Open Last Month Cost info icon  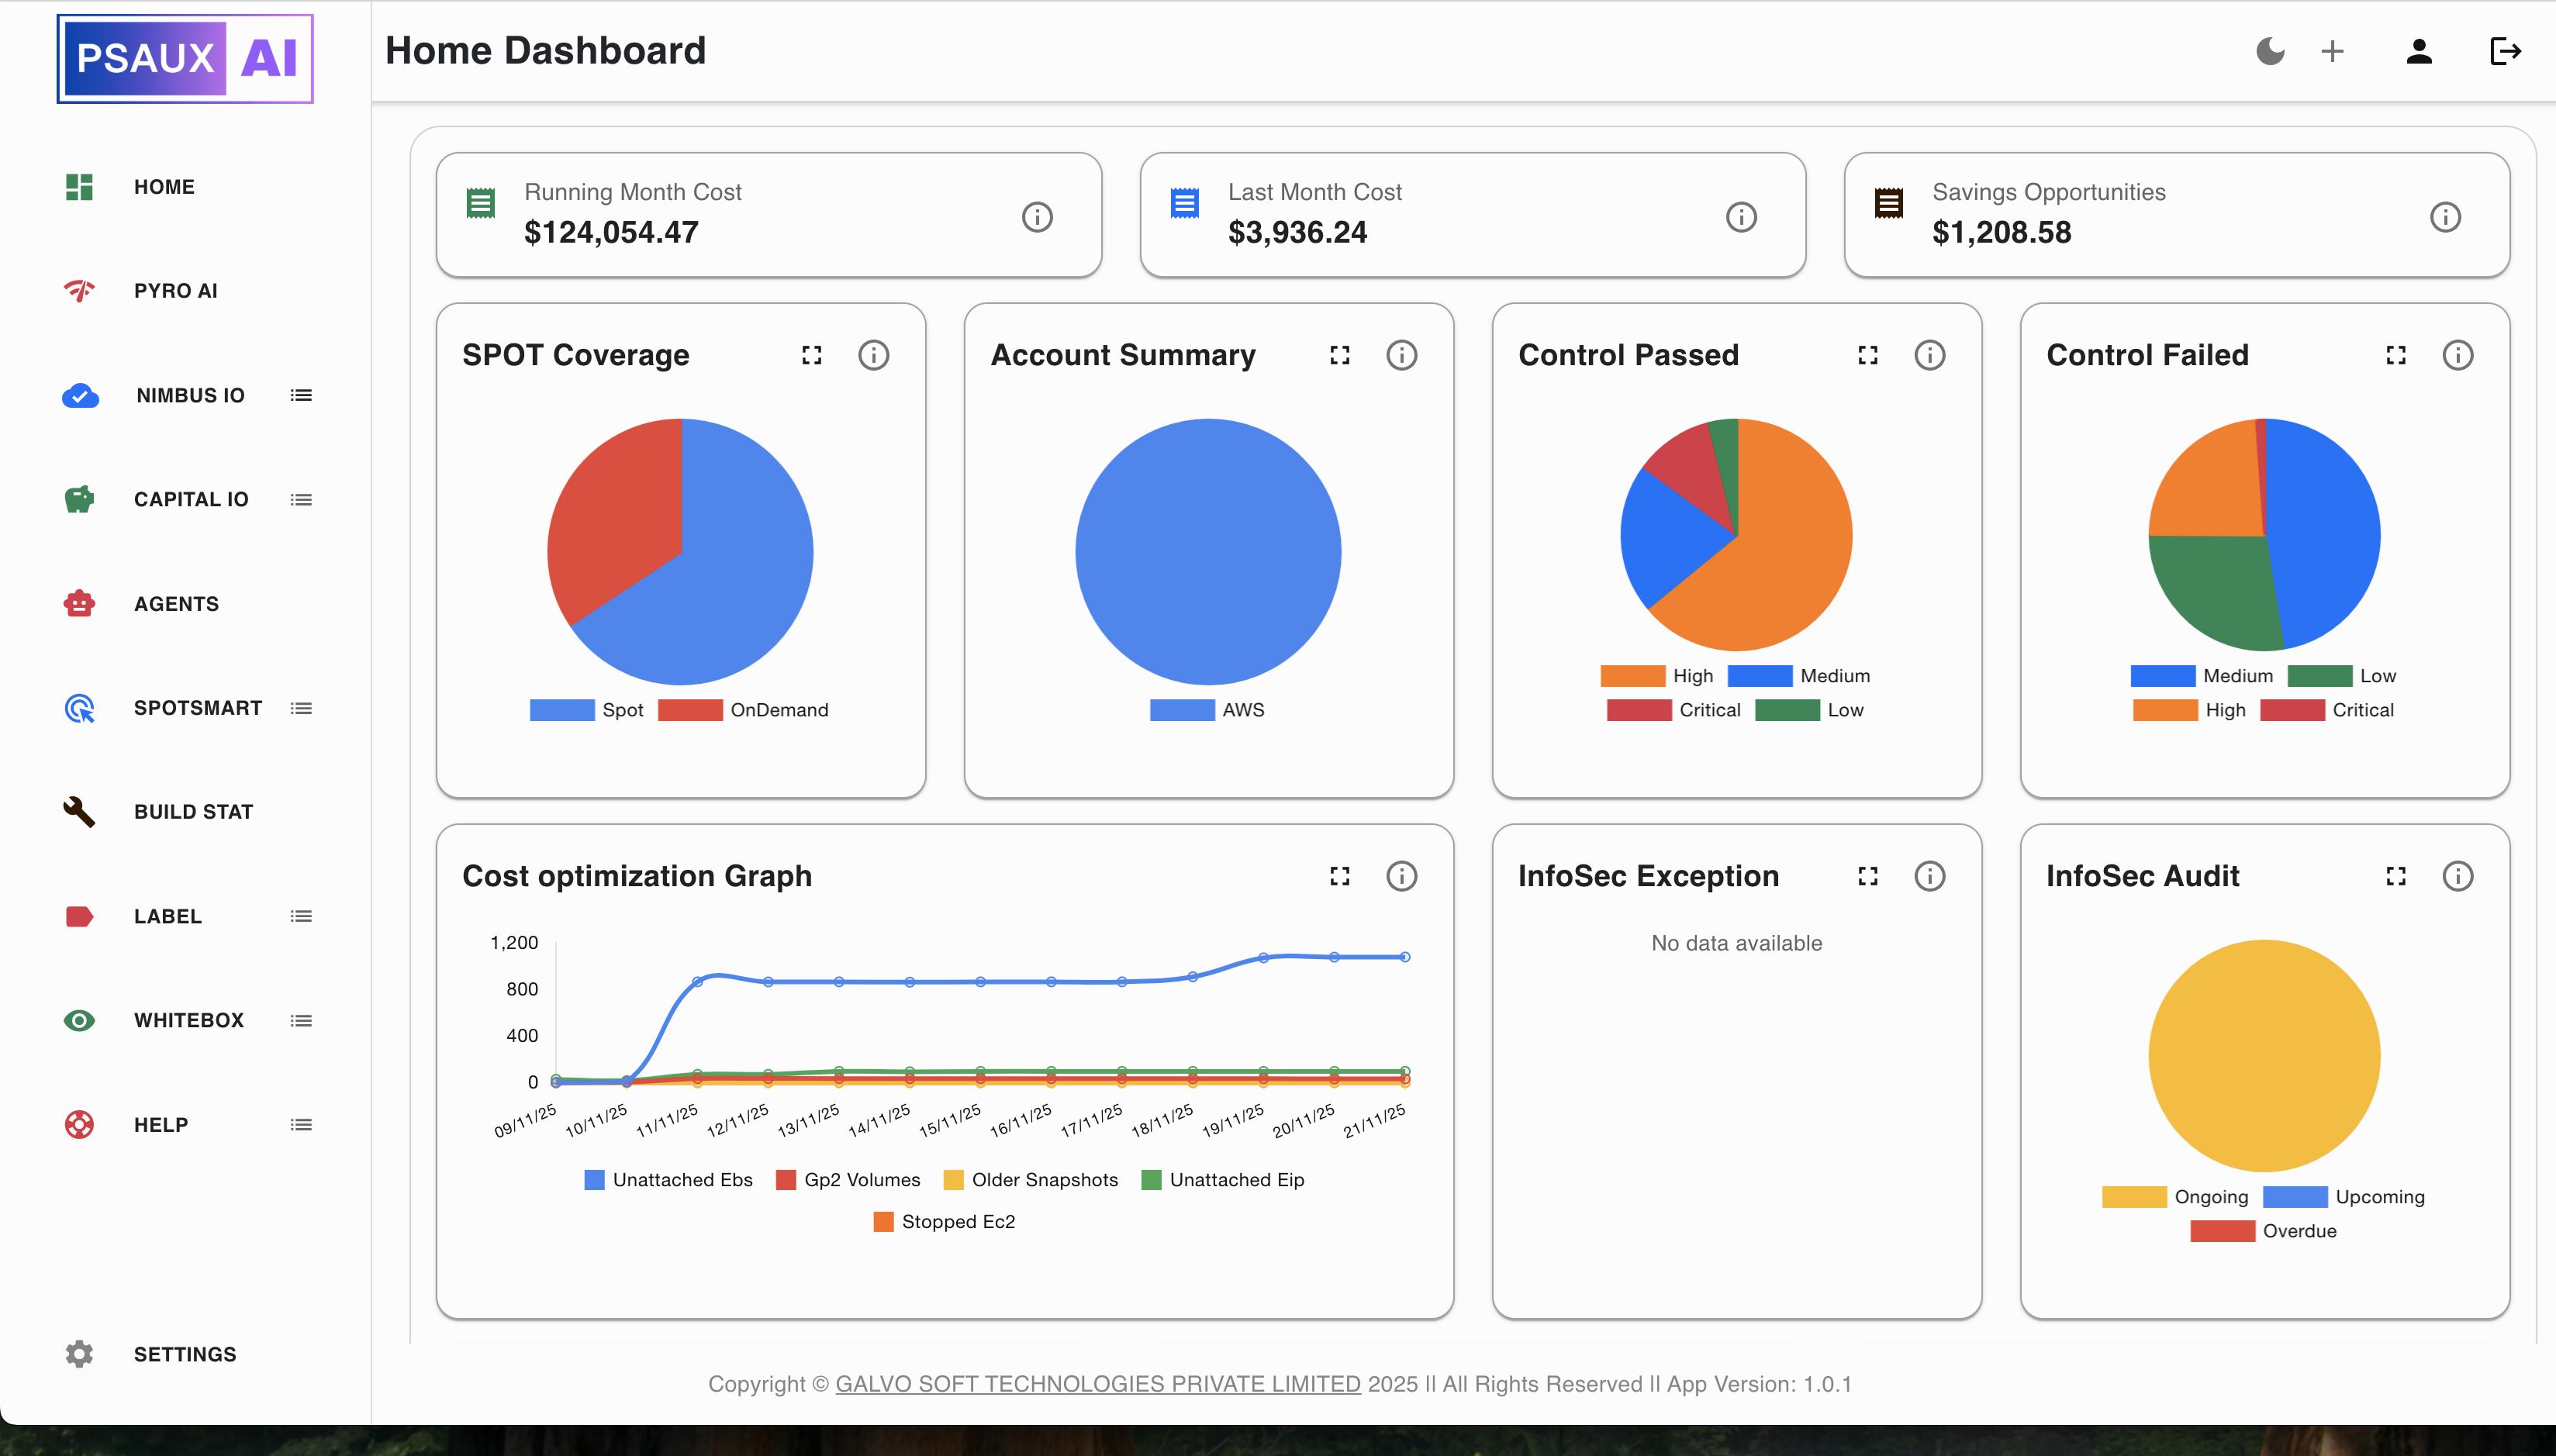[x=1741, y=217]
